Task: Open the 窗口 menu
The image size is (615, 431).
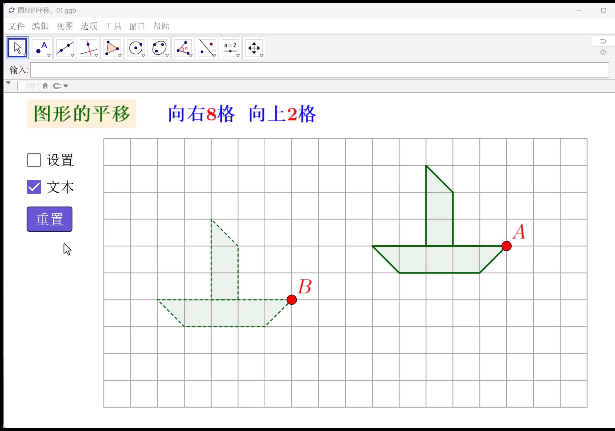Action: [x=137, y=26]
